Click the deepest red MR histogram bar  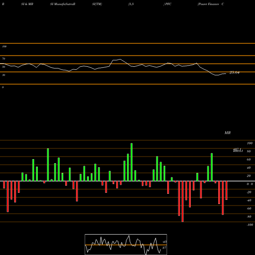[183, 201]
